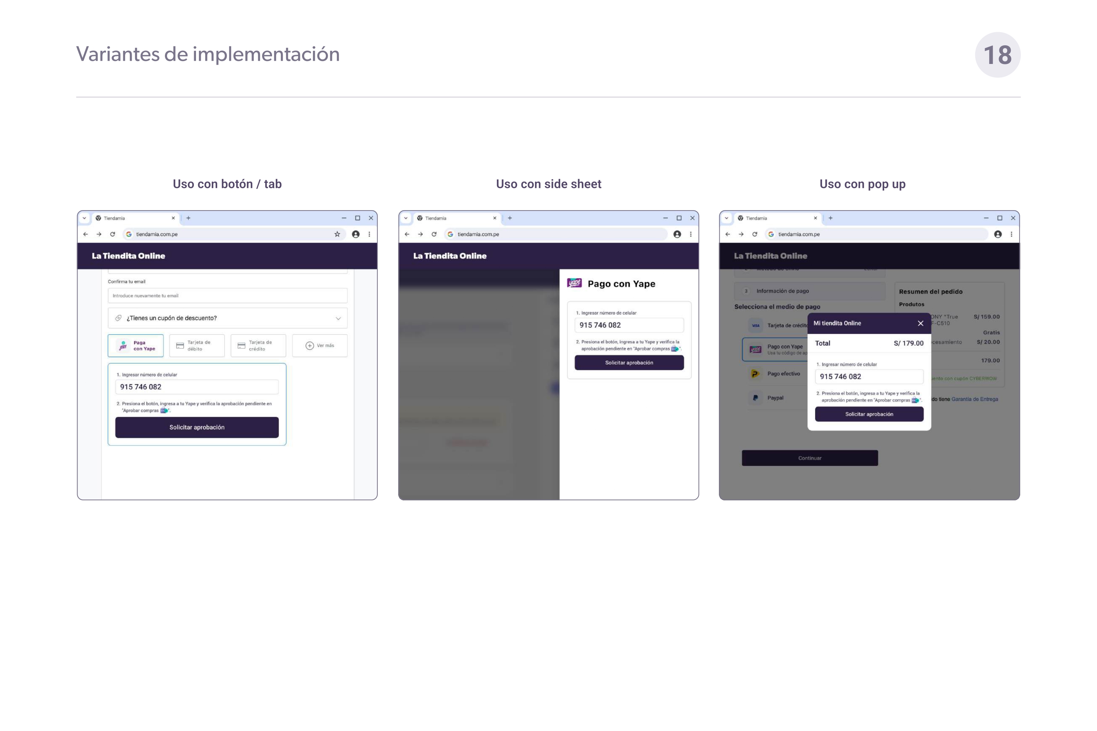Switch to Tarjeta de débito tab

tap(197, 345)
